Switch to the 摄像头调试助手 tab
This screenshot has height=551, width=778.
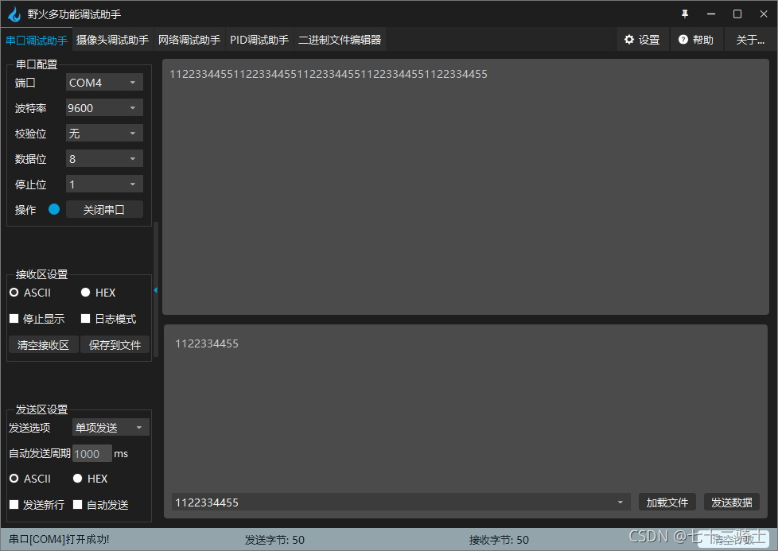point(112,40)
